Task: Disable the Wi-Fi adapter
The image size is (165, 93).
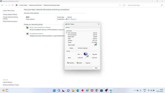Action: (x=79, y=63)
